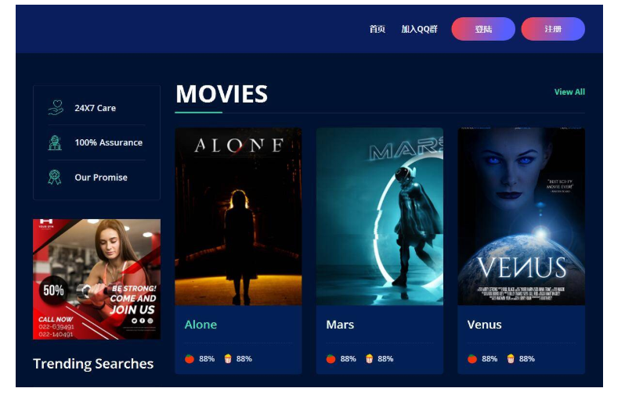Click the gym Join Us advertisement banner
Viewport: 643px width, 399px height.
96,279
